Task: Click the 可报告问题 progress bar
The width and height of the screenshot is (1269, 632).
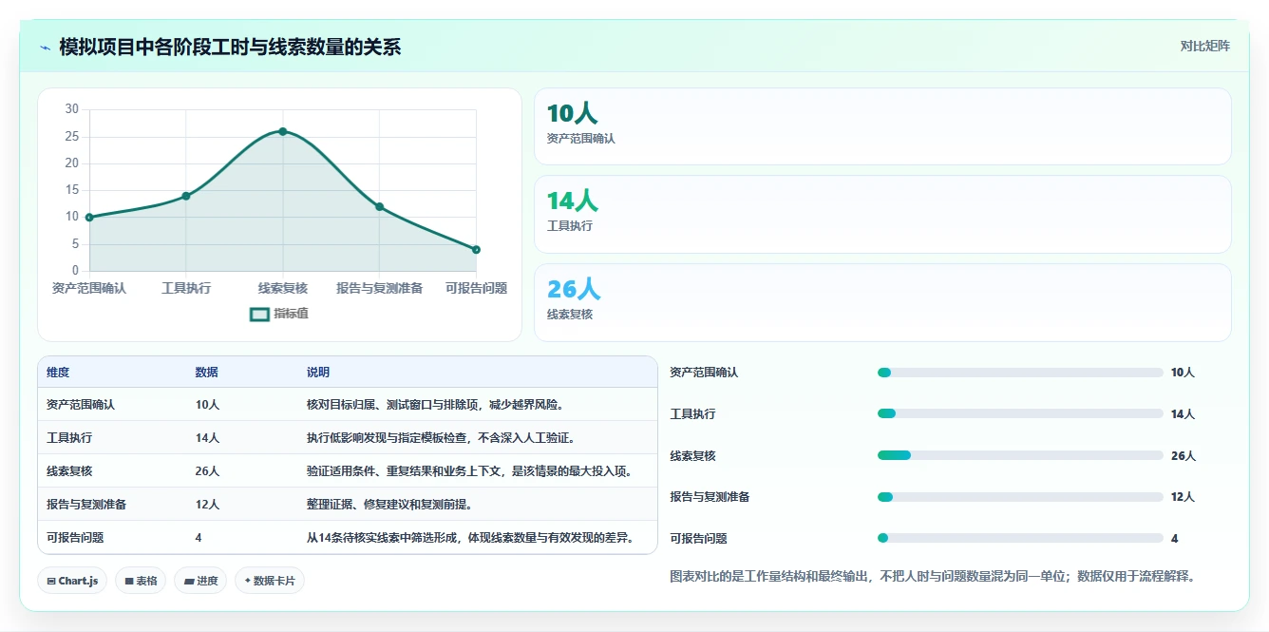Action: [x=1020, y=538]
